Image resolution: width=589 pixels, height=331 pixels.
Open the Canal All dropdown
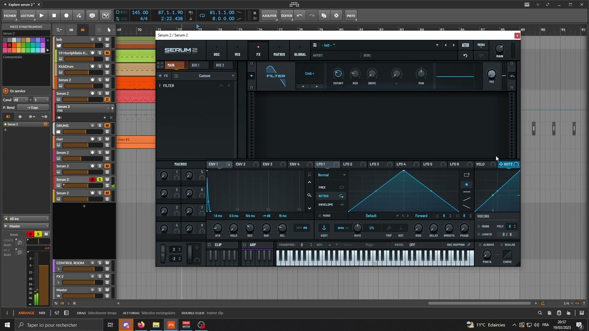(x=21, y=100)
